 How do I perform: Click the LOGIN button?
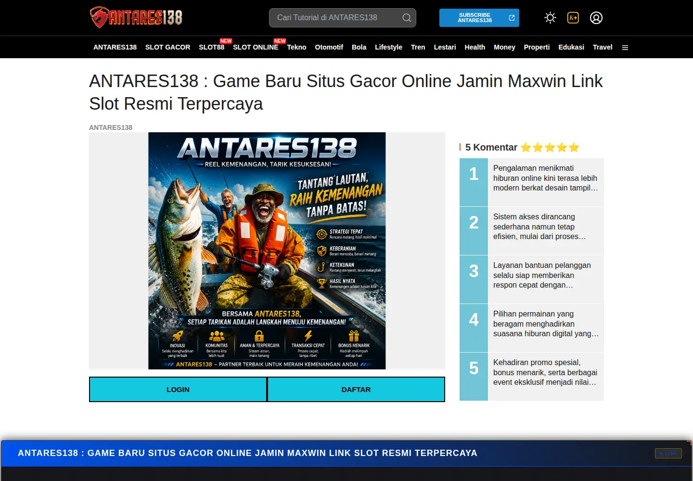tap(178, 390)
